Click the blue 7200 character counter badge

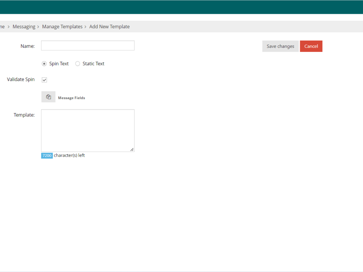(47, 155)
